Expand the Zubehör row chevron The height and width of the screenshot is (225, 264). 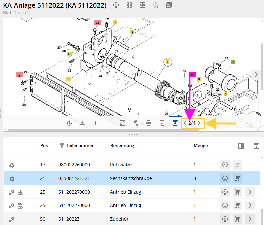250,219
